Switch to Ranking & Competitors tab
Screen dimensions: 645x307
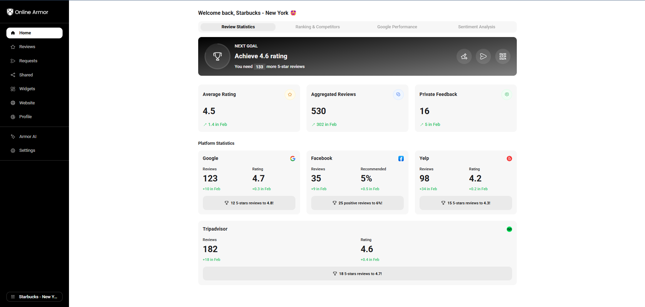[318, 27]
